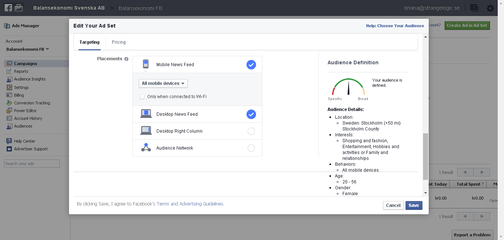
Task: Switch to the Pricing tab
Action: click(119, 42)
